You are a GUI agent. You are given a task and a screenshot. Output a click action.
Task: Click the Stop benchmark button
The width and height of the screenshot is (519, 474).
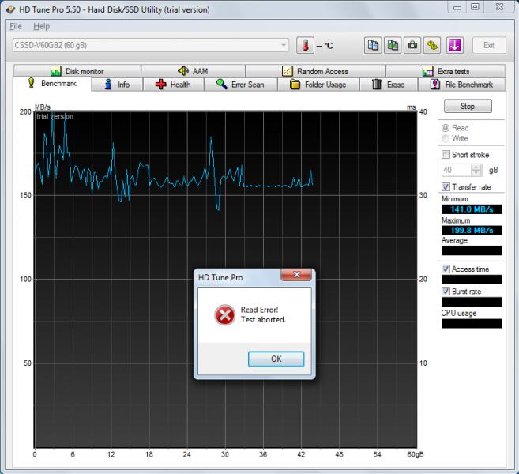[467, 106]
